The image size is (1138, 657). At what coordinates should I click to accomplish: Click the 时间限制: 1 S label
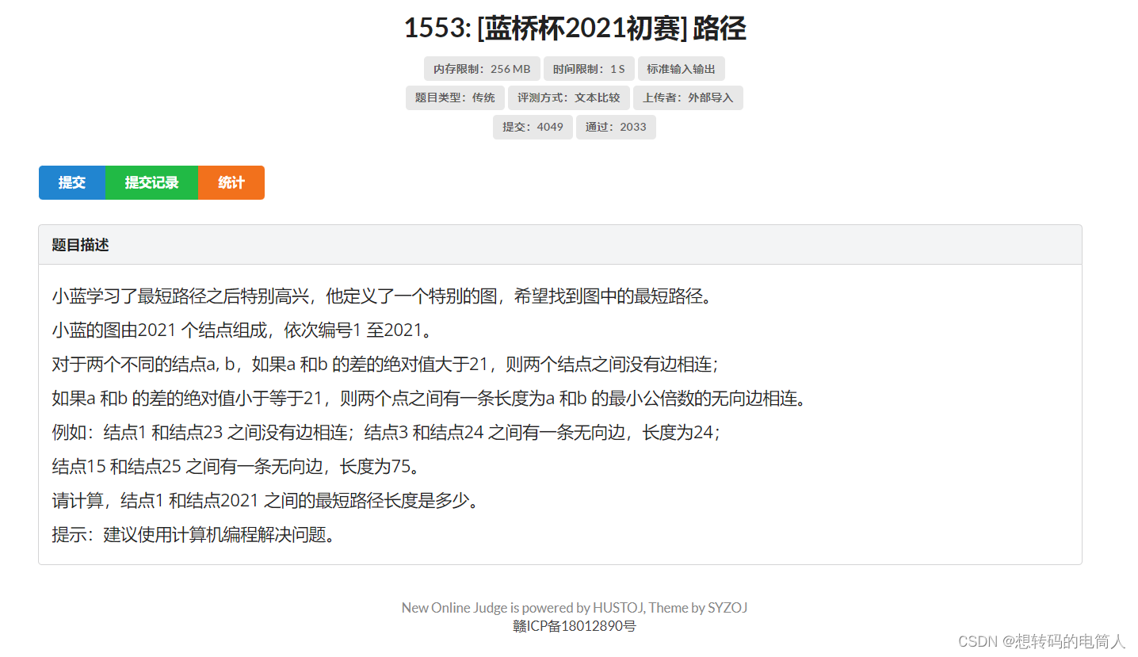point(589,69)
